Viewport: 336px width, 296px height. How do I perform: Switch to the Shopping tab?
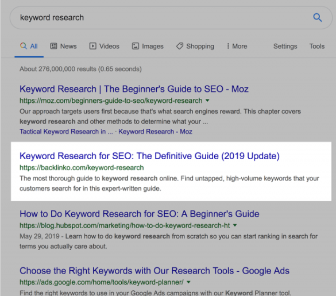tap(195, 46)
